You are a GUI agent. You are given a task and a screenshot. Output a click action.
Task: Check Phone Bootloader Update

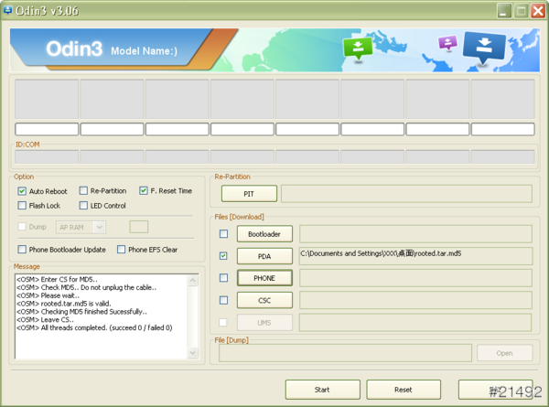coord(23,250)
